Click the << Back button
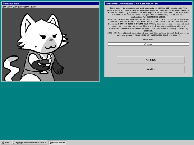The height and width of the screenshot is (145, 194). point(151,60)
